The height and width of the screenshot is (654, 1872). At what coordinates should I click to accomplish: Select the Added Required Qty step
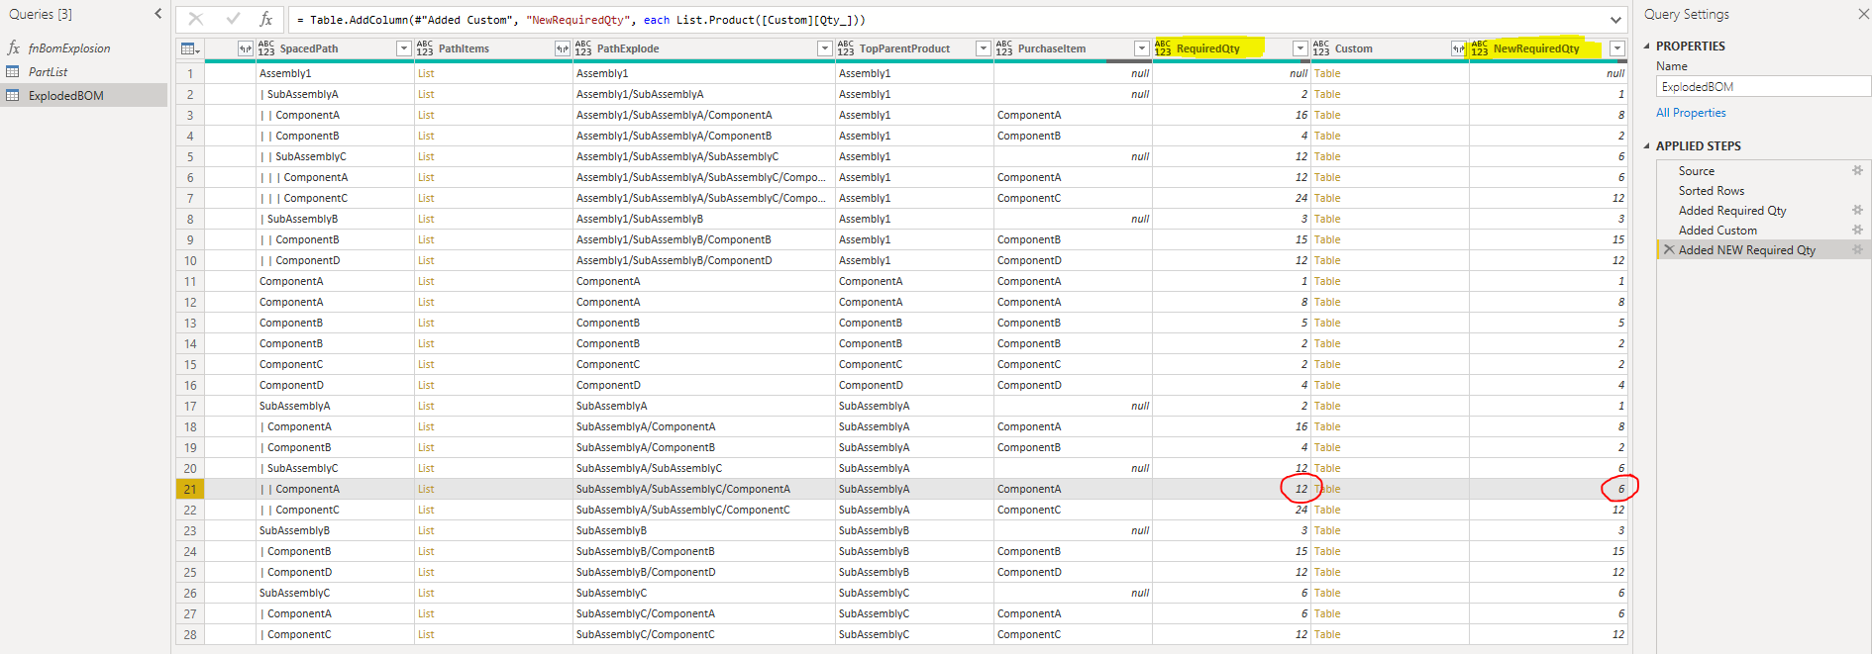point(1732,210)
